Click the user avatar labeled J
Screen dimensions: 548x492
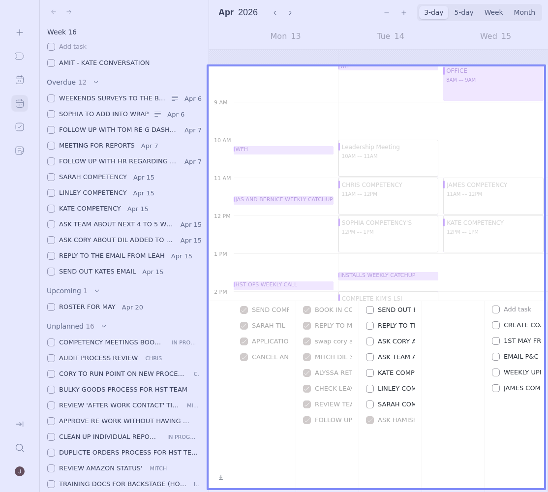coord(20,471)
